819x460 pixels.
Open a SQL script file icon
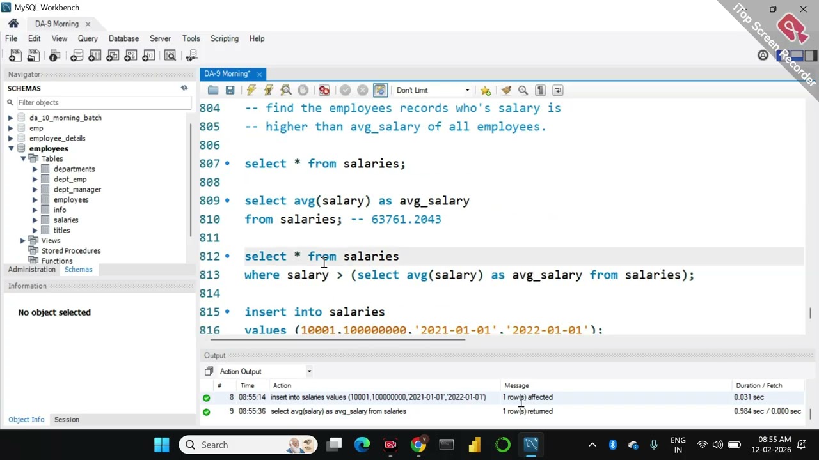click(x=33, y=56)
